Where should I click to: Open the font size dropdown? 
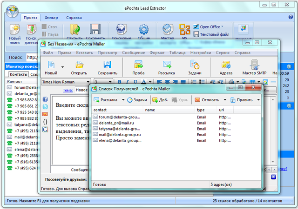click(x=110, y=82)
